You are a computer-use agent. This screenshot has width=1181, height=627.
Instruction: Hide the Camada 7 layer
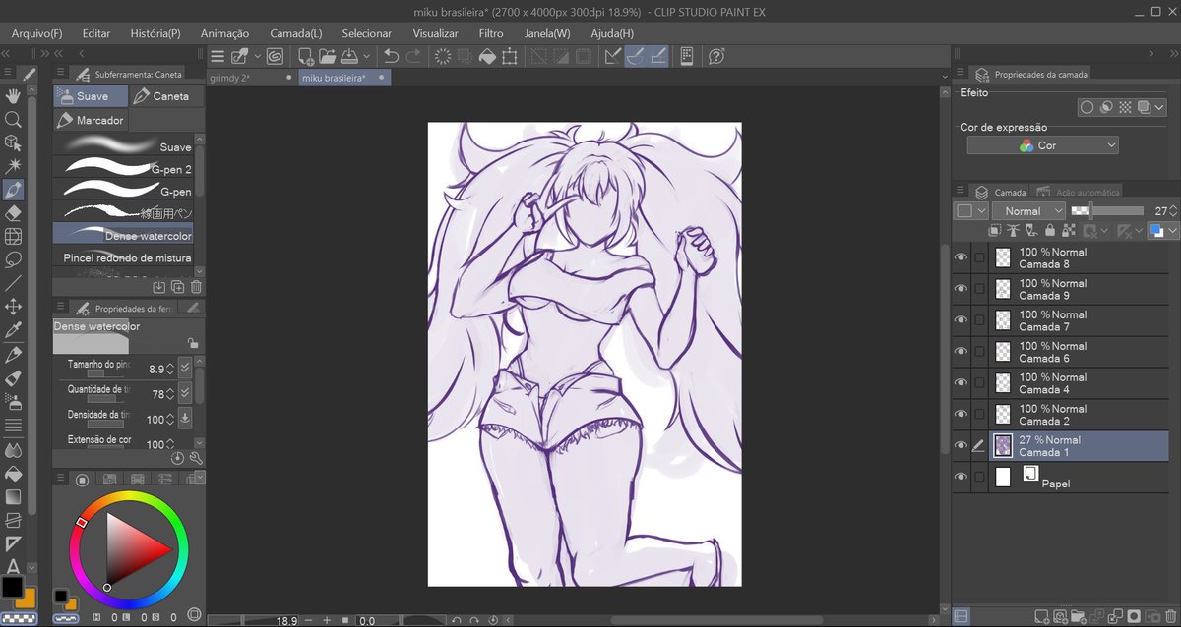pos(962,320)
